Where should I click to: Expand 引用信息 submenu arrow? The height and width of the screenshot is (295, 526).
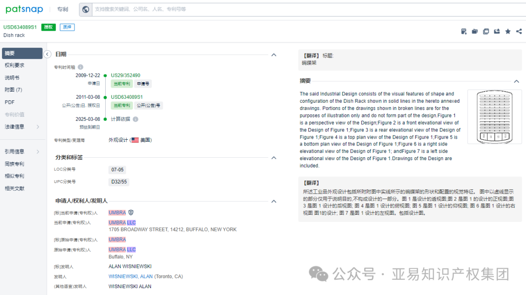click(38, 151)
